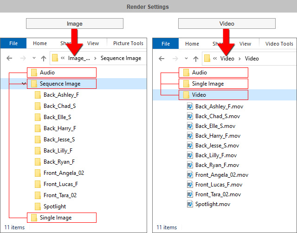Open the Back_Jesse_S folder icon
This screenshot has width=297, height=233.
(38, 140)
